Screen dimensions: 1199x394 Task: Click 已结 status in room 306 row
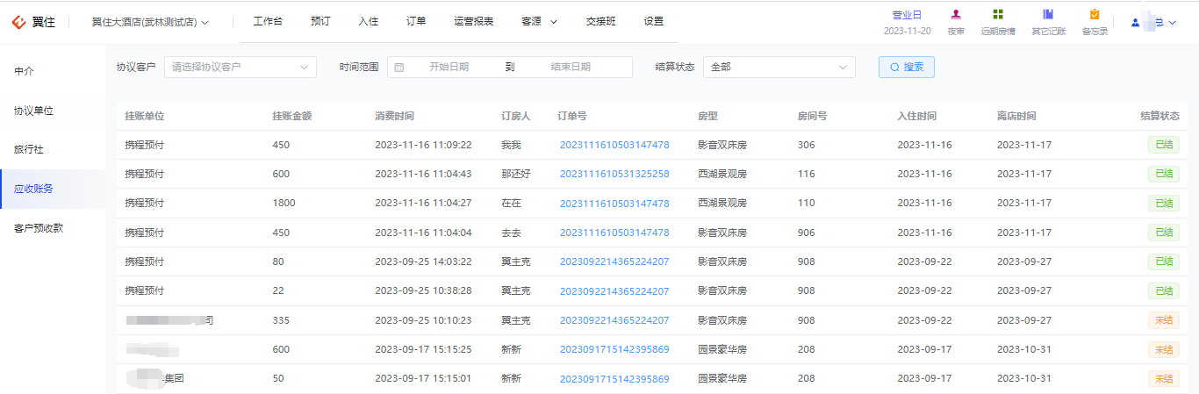click(x=1163, y=145)
